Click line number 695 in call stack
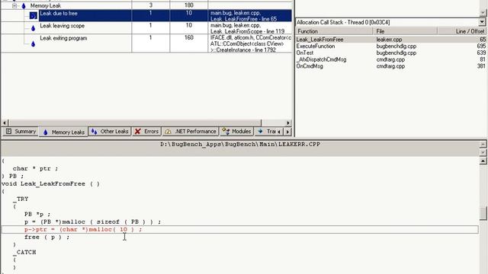The height and width of the screenshot is (274, 488). 481,46
